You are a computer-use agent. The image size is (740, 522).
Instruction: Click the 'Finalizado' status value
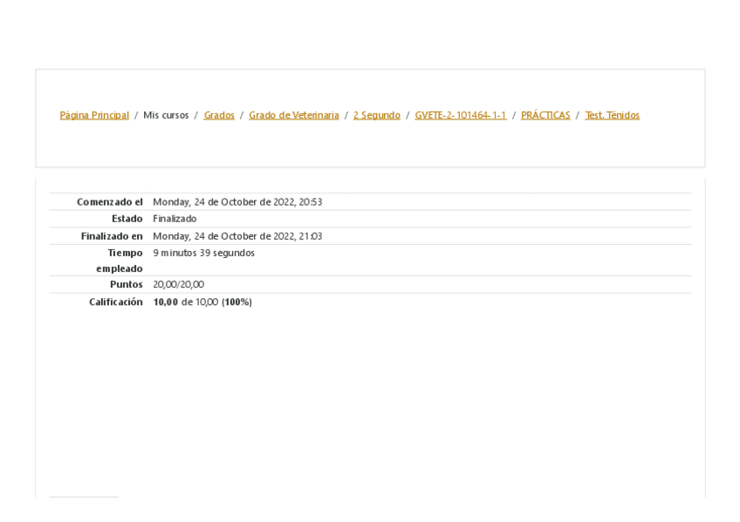pos(175,219)
